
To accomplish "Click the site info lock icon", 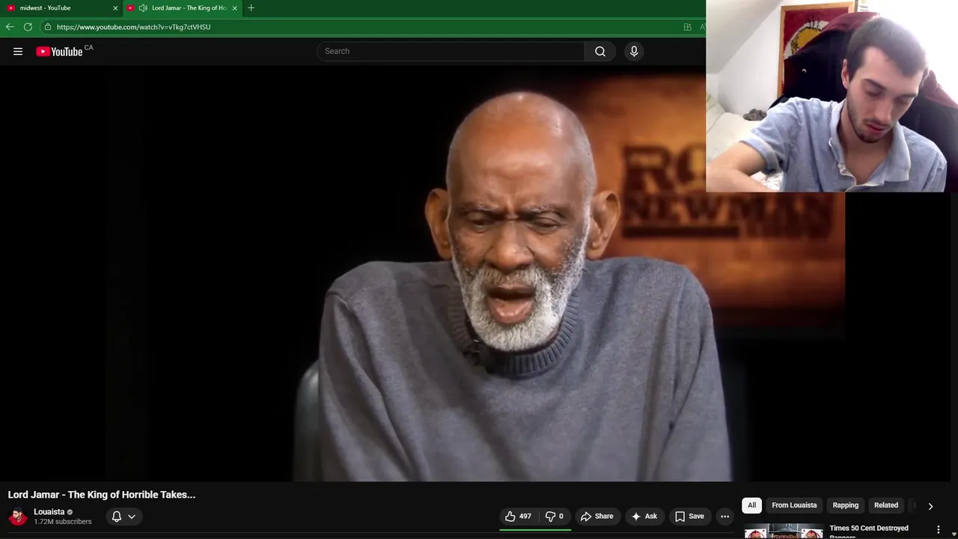I will pos(47,27).
